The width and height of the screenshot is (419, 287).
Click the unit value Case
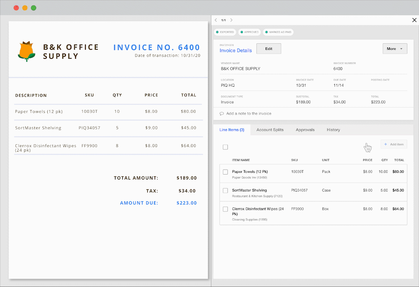coord(326,190)
